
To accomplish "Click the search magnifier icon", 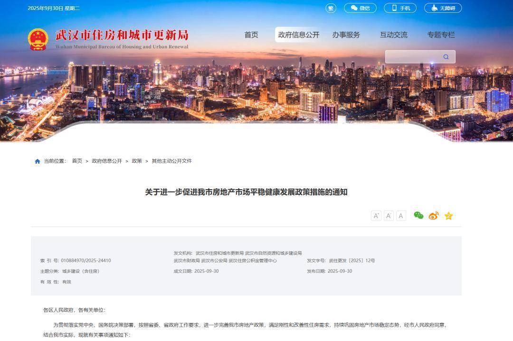I will 445,56.
